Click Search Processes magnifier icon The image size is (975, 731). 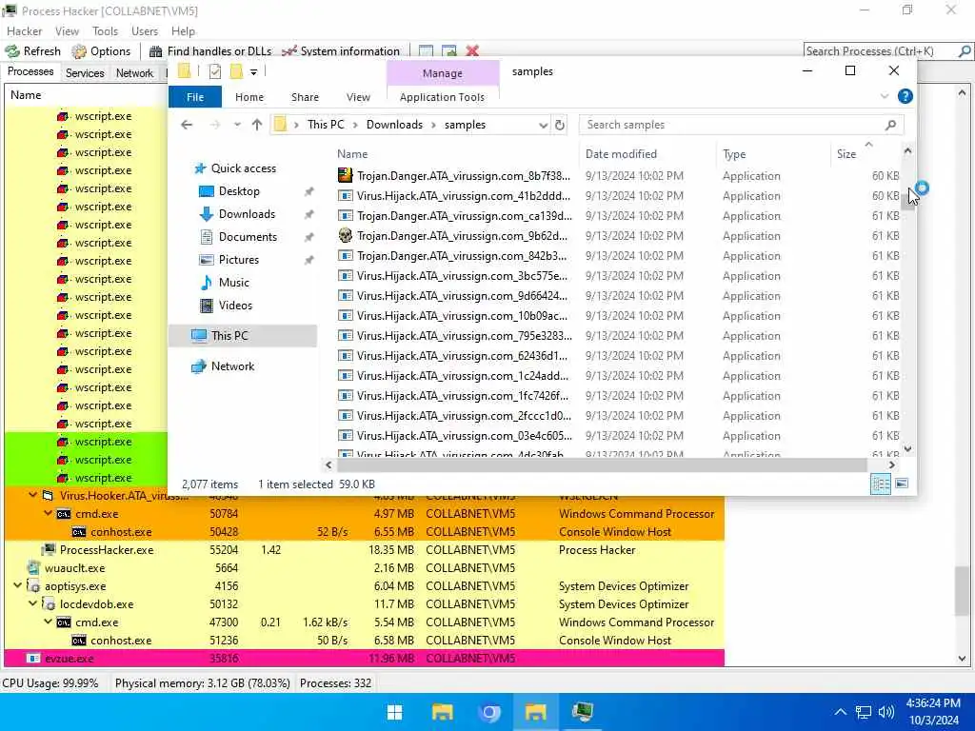(x=965, y=51)
